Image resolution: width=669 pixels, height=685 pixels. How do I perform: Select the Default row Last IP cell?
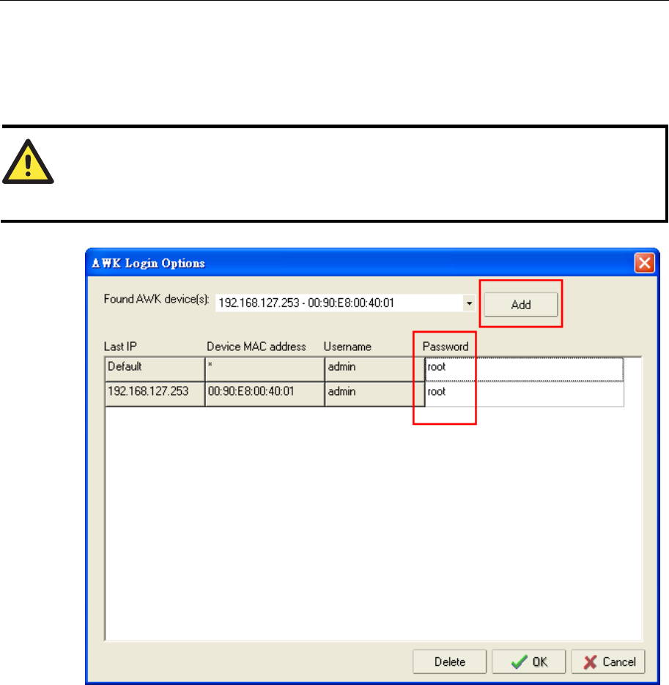point(155,369)
